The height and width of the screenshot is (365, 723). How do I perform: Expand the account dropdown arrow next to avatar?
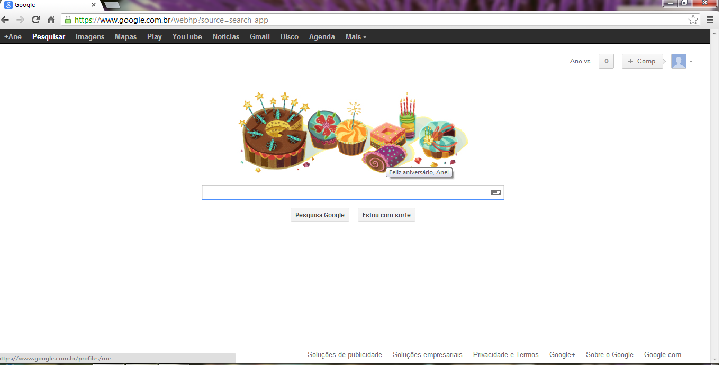point(691,62)
